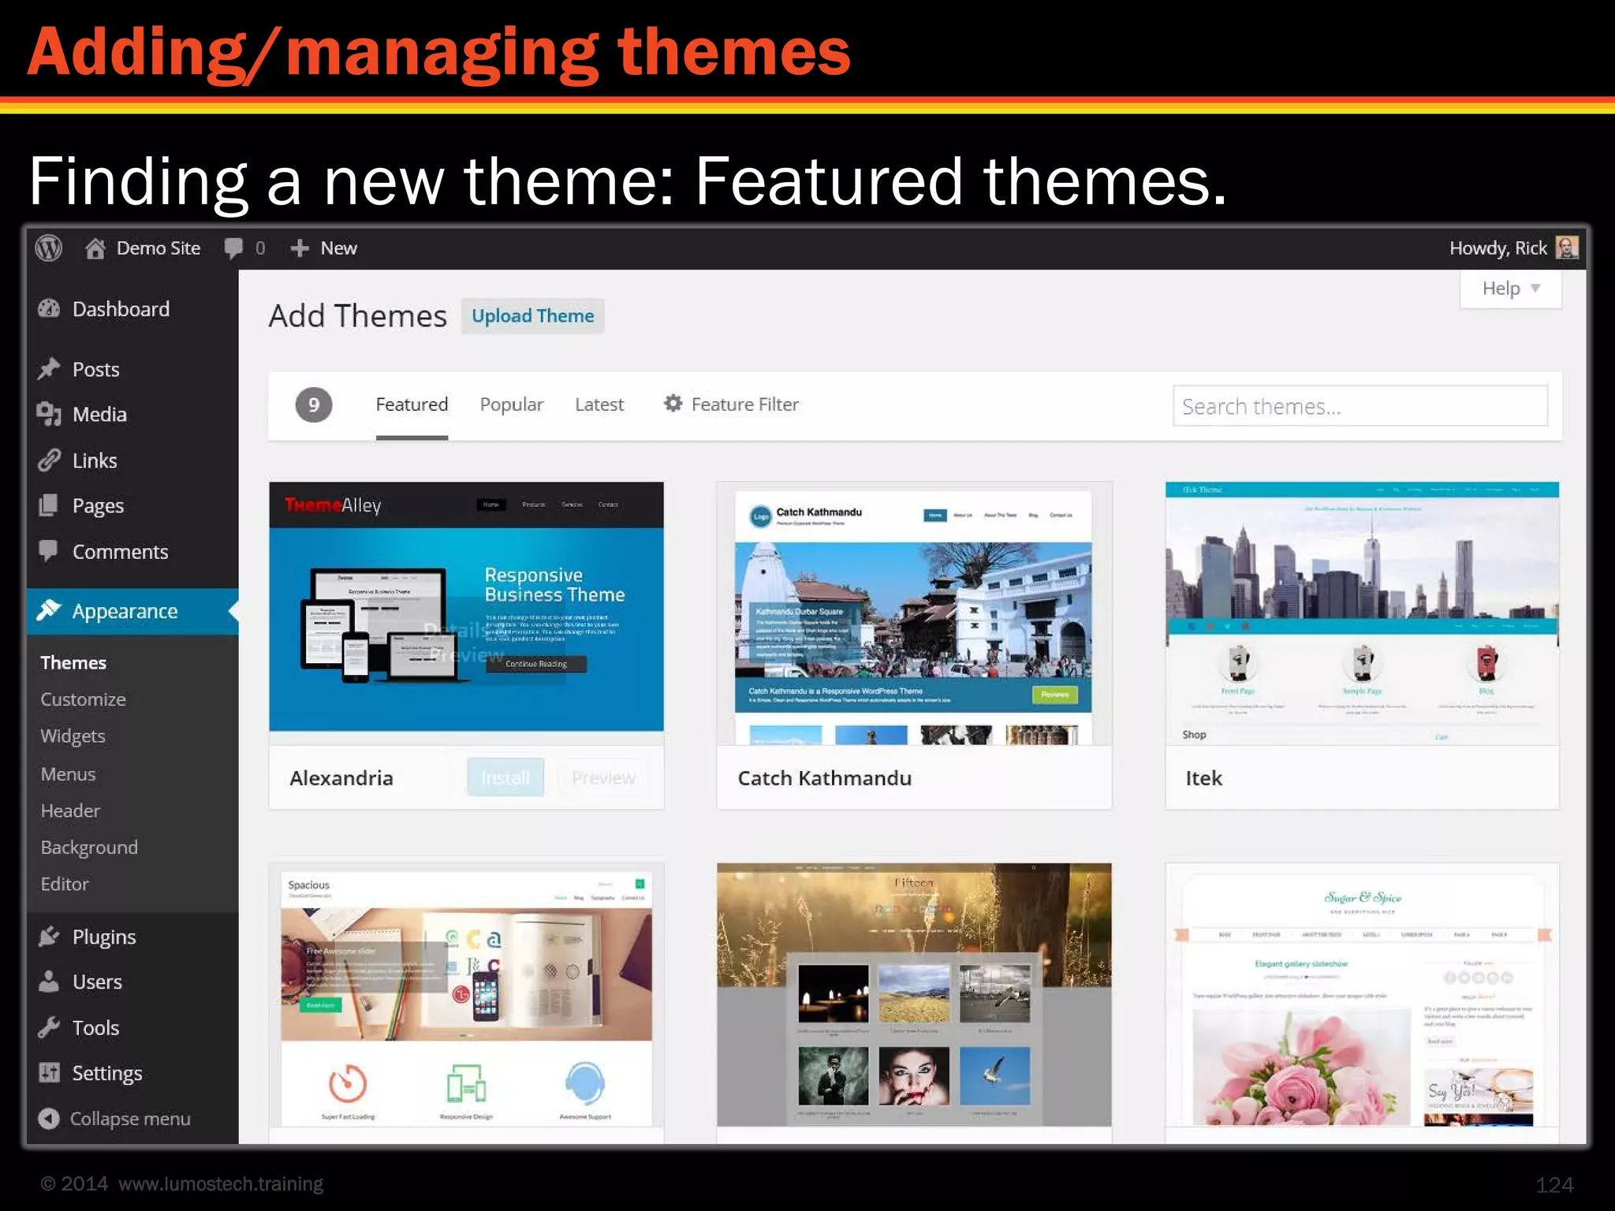Click the Feature Filter gear icon

(673, 404)
